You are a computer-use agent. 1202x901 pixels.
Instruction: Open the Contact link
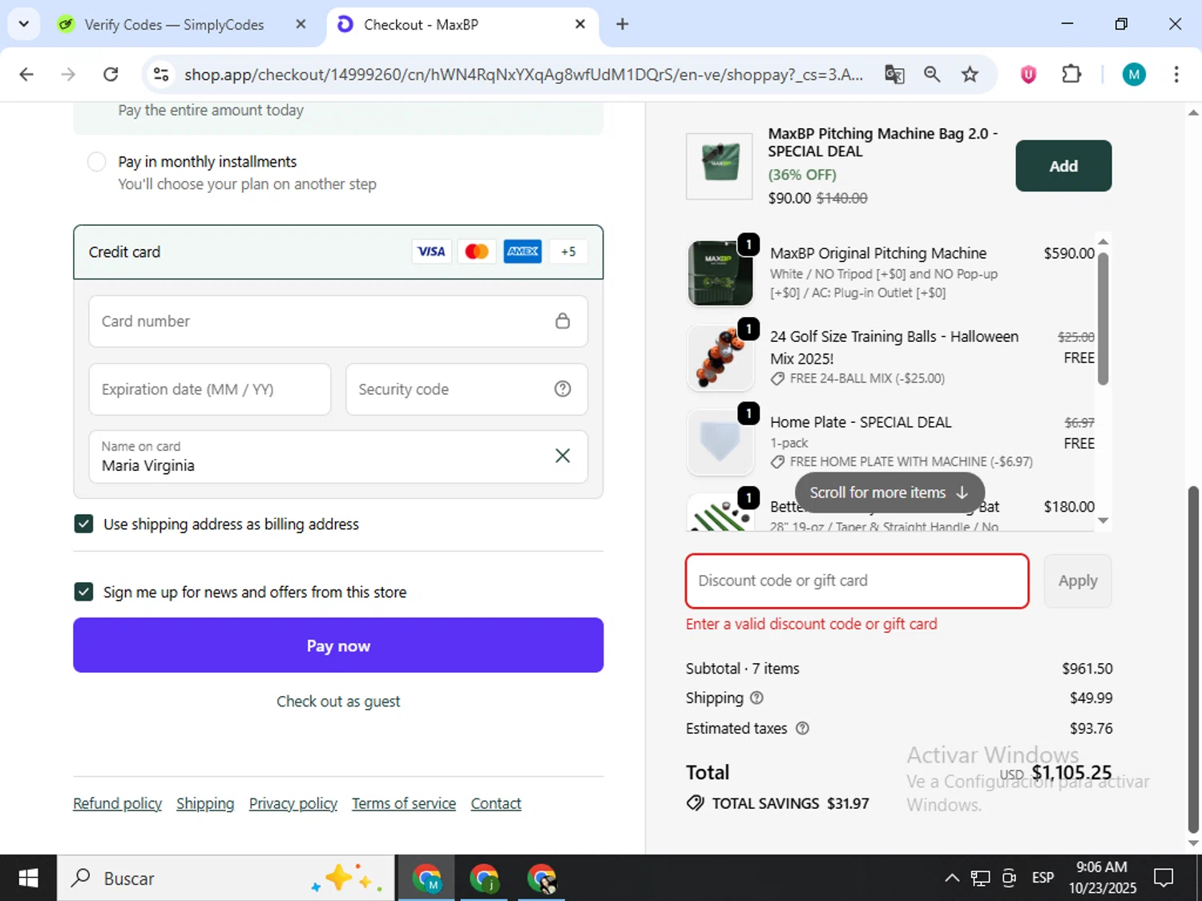(x=496, y=803)
